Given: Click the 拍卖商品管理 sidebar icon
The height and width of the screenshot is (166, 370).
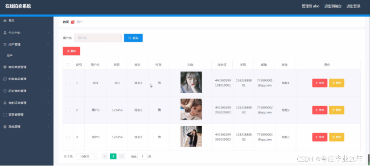Looking at the screenshot, I should (x=5, y=79).
